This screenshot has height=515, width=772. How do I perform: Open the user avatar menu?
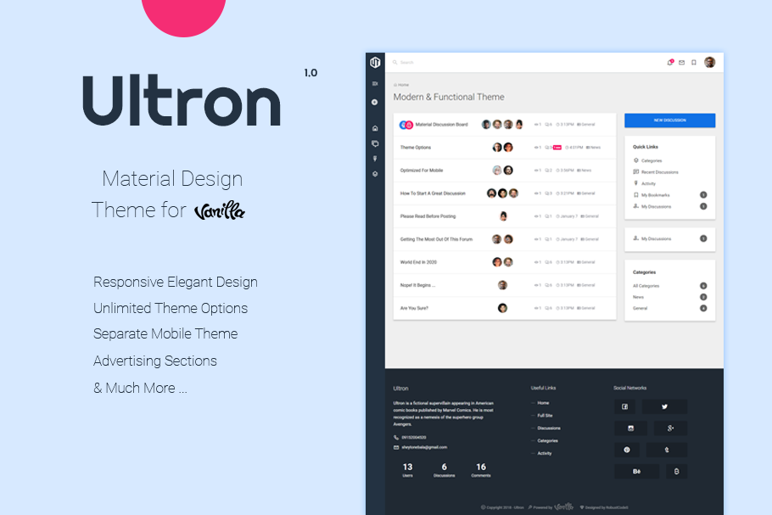(x=709, y=62)
